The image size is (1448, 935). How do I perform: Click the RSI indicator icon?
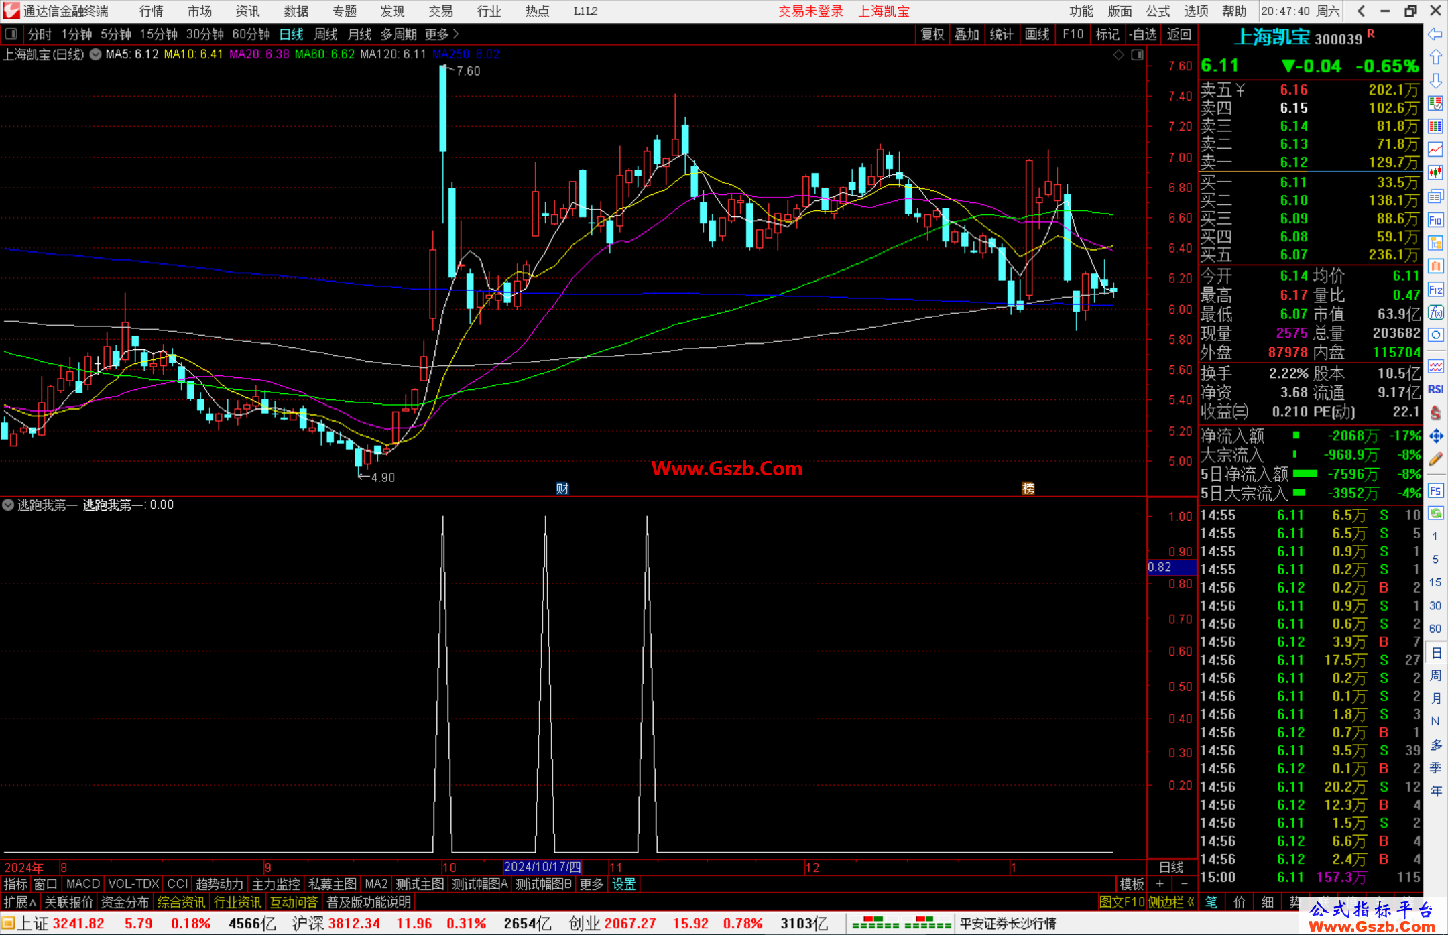coord(1435,389)
